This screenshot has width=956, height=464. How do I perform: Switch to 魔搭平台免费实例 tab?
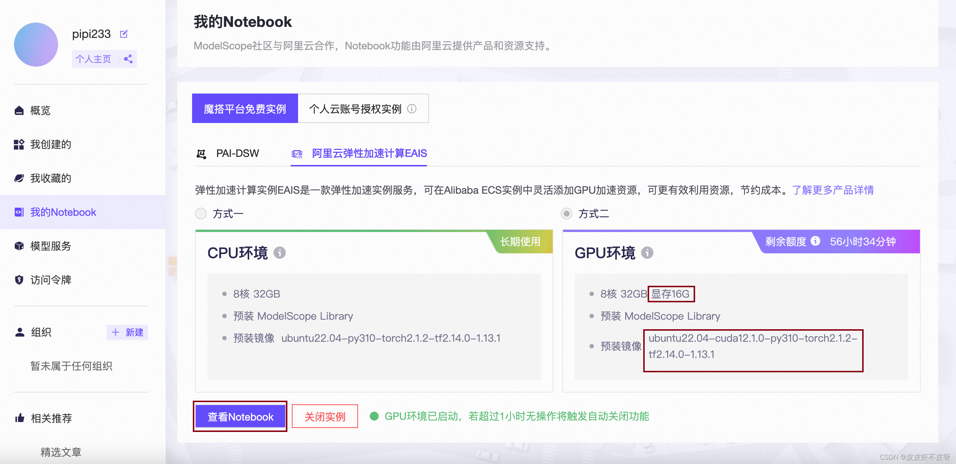245,109
